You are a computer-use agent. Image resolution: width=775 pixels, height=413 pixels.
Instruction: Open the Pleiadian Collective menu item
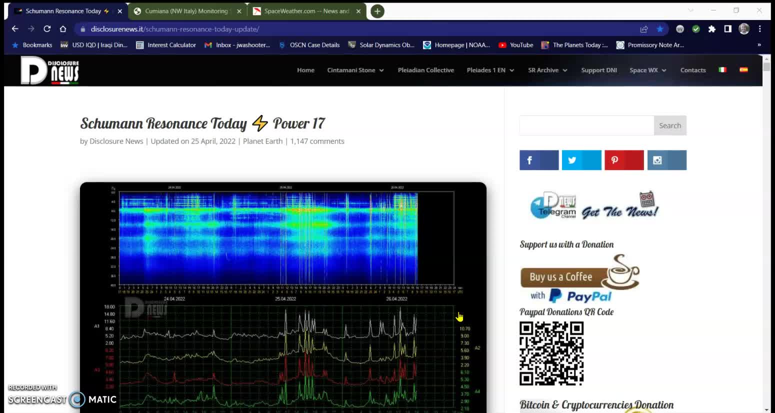[x=426, y=70]
